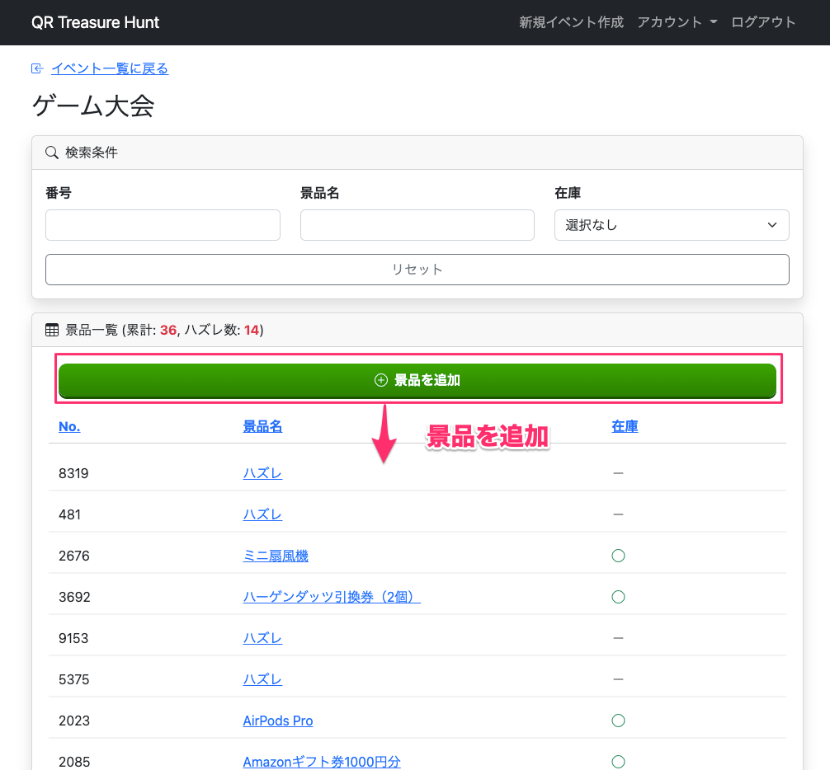Sort the list by No. column
830x770 pixels.
(x=69, y=426)
